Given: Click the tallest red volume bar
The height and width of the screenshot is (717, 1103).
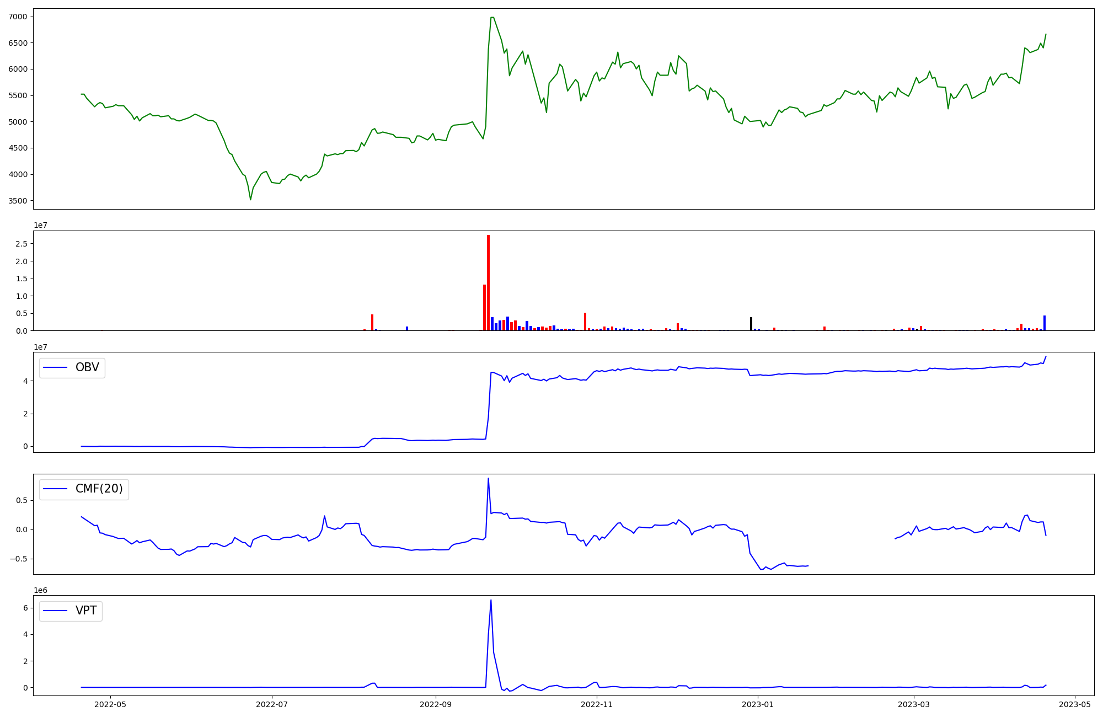Looking at the screenshot, I should point(488,282).
